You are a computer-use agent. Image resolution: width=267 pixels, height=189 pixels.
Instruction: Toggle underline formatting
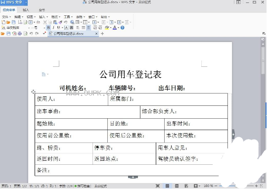click(58, 28)
